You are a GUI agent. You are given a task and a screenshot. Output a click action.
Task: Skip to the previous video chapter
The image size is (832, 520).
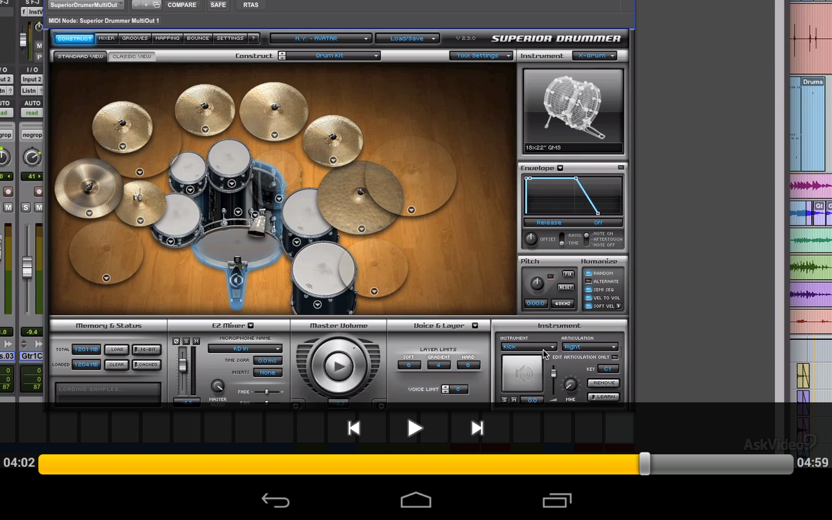tap(354, 428)
